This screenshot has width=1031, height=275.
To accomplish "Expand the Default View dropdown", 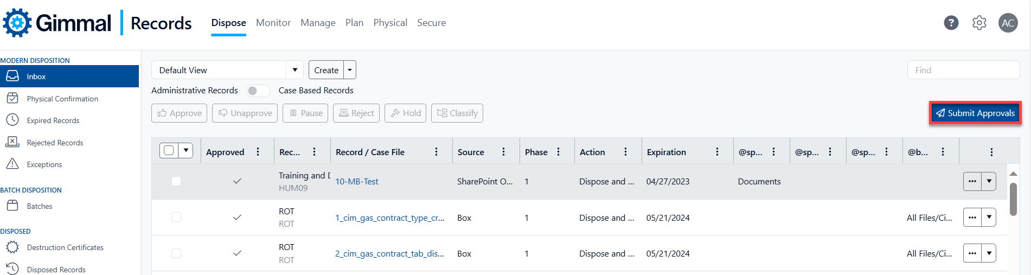I will 294,70.
